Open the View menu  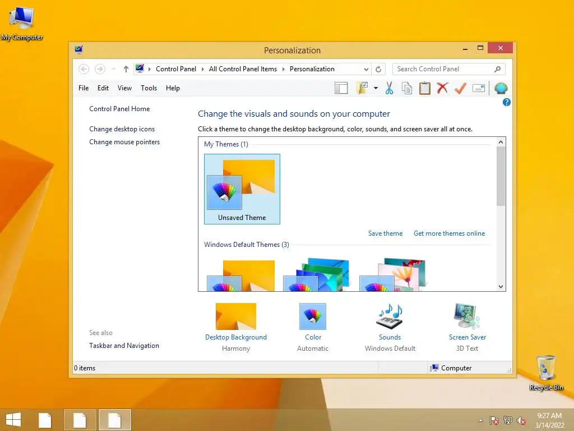pyautogui.click(x=124, y=88)
